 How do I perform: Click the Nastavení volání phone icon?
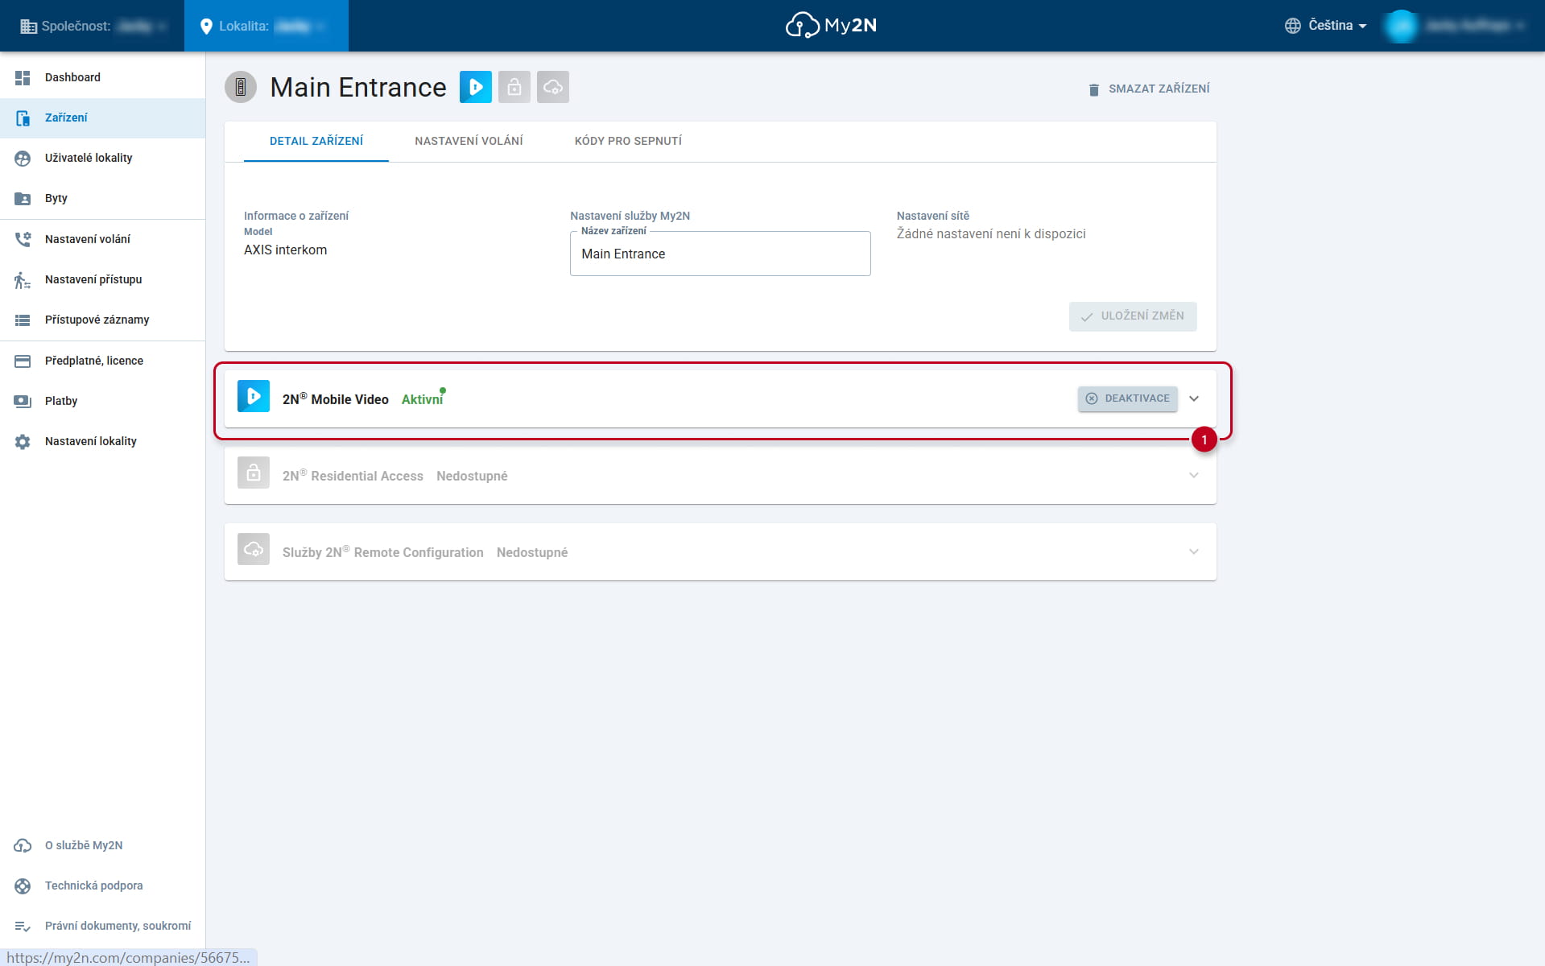pyautogui.click(x=23, y=239)
